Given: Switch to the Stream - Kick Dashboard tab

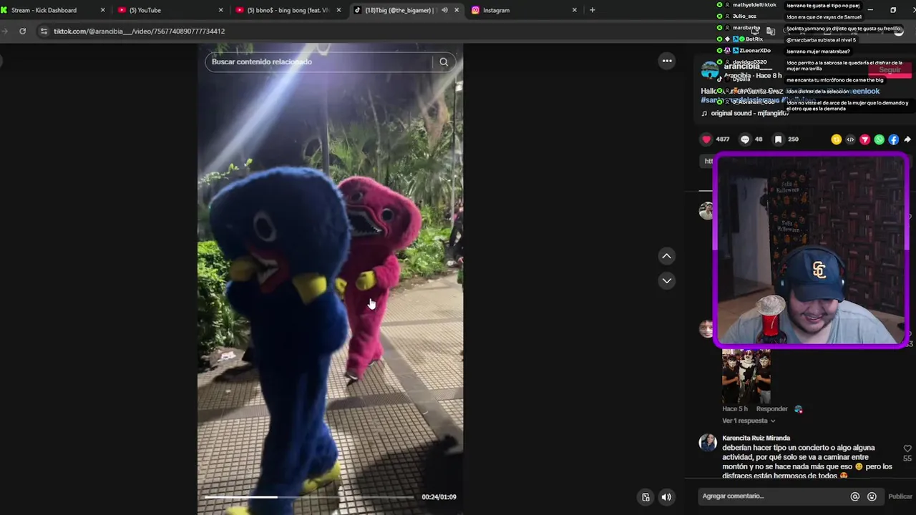Looking at the screenshot, I should (x=54, y=10).
